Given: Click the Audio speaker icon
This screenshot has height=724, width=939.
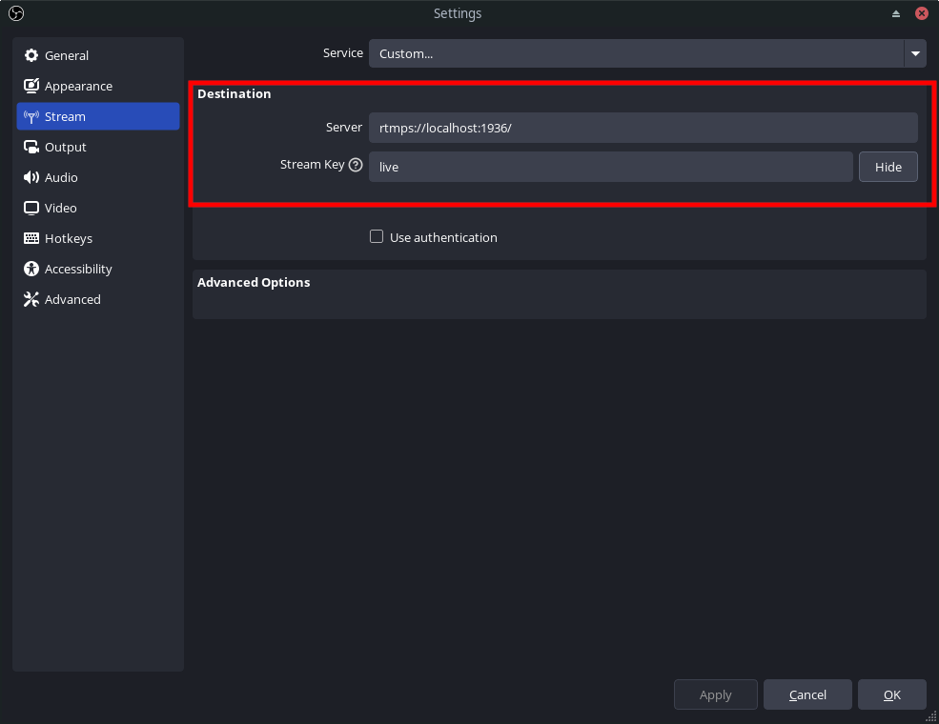Looking at the screenshot, I should pyautogui.click(x=31, y=178).
